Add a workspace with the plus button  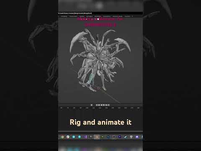coord(132,16)
